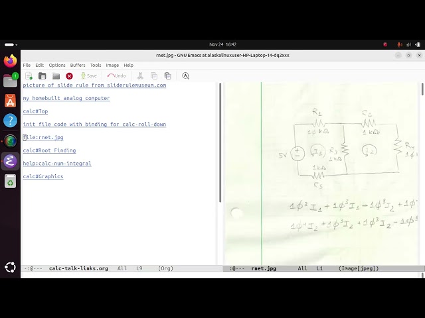Click the (Org) mode indicator
This screenshot has height=318, width=425.
coord(165,268)
